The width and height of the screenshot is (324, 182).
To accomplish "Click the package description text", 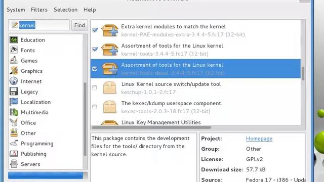I will point(140,146).
